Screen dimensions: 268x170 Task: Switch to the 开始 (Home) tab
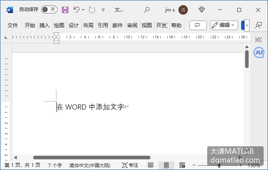pos(30,25)
